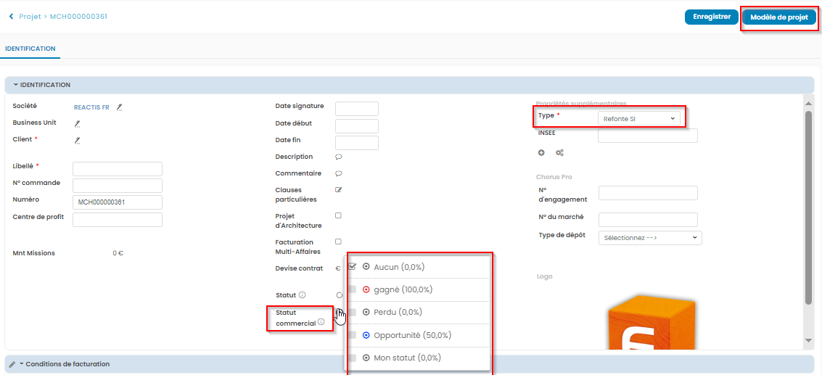Open the gears icon under INSEE

559,152
